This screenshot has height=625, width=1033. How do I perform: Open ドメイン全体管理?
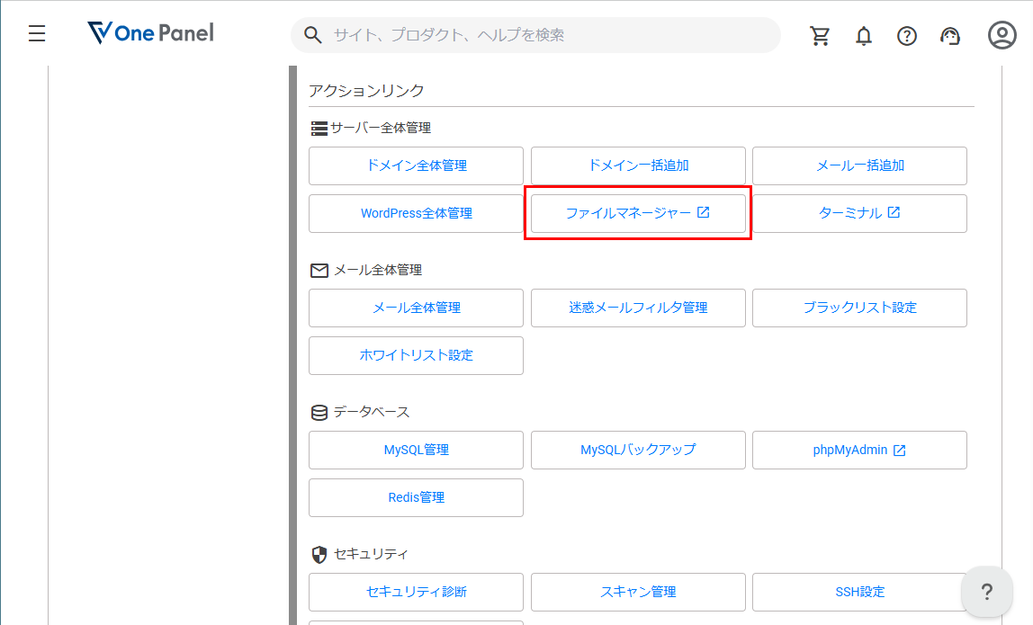tap(416, 165)
